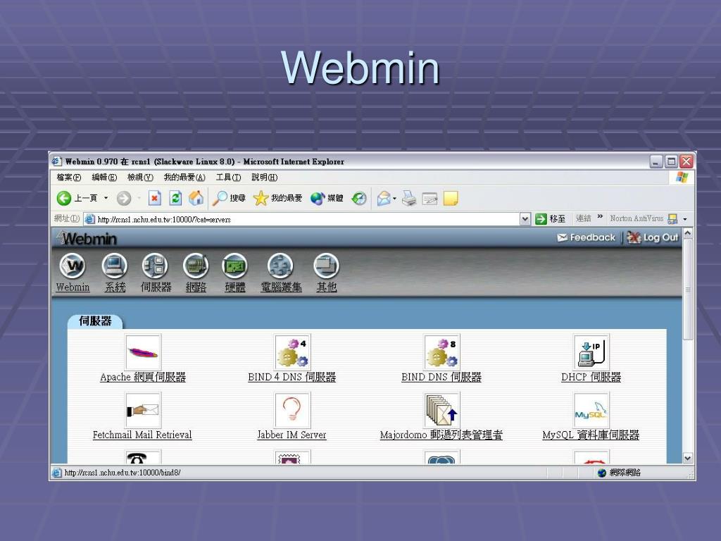Open the 電腦叢集 (Cluster) category icon

point(280,266)
